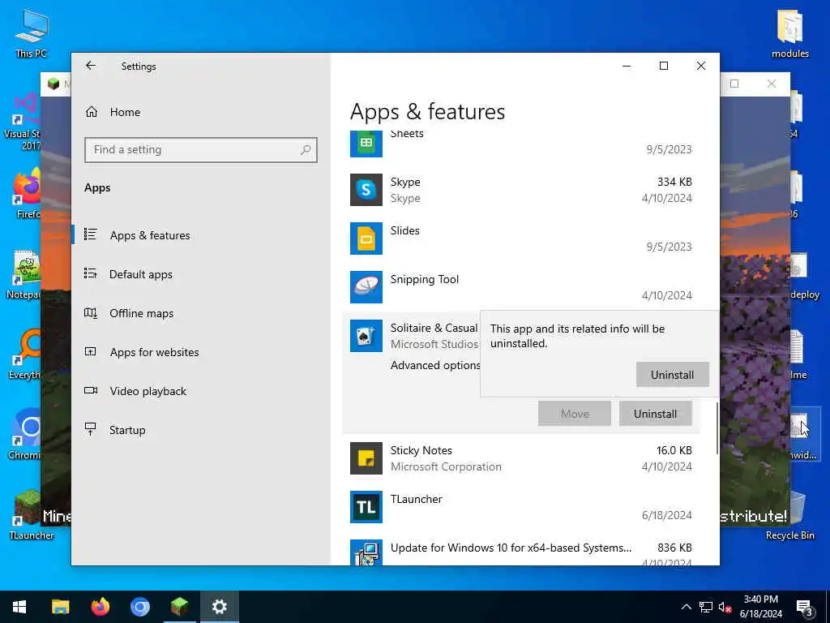Click the Snipping Tool app icon
Viewport: 830px width, 623px height.
[366, 287]
